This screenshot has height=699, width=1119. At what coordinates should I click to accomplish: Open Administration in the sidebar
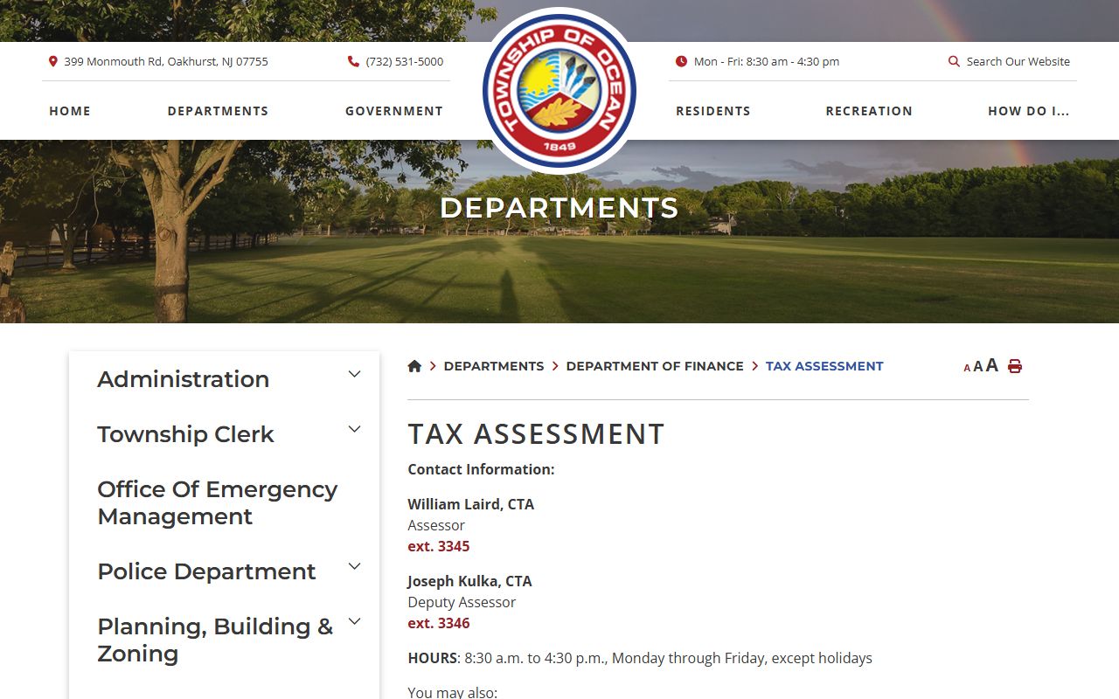[x=184, y=379]
